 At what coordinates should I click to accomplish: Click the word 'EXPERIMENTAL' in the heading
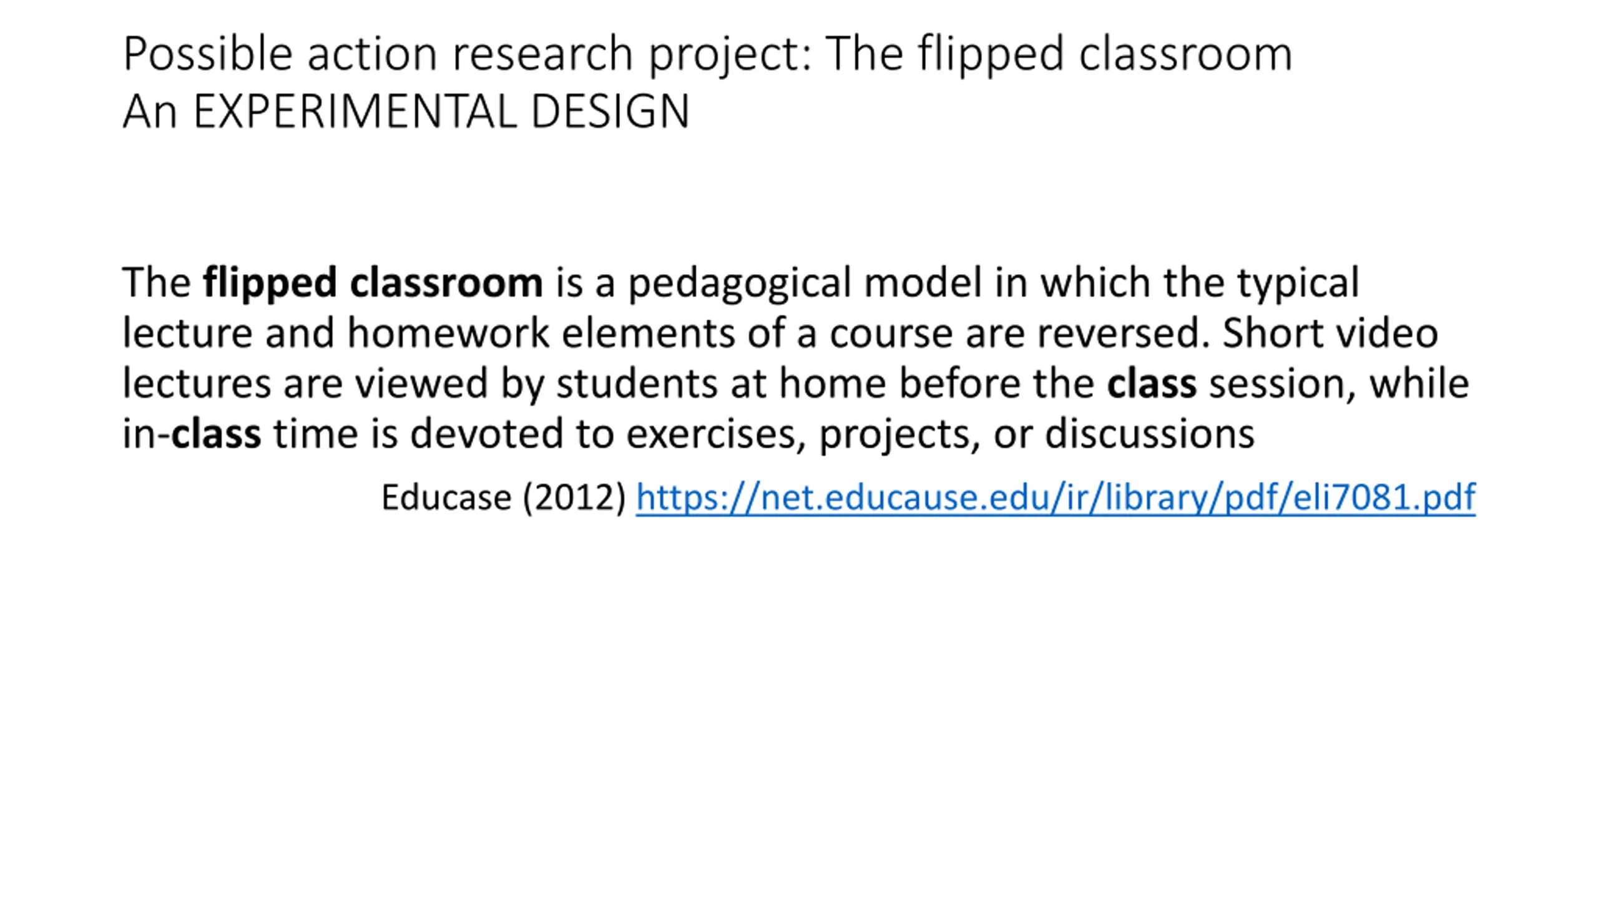click(355, 111)
